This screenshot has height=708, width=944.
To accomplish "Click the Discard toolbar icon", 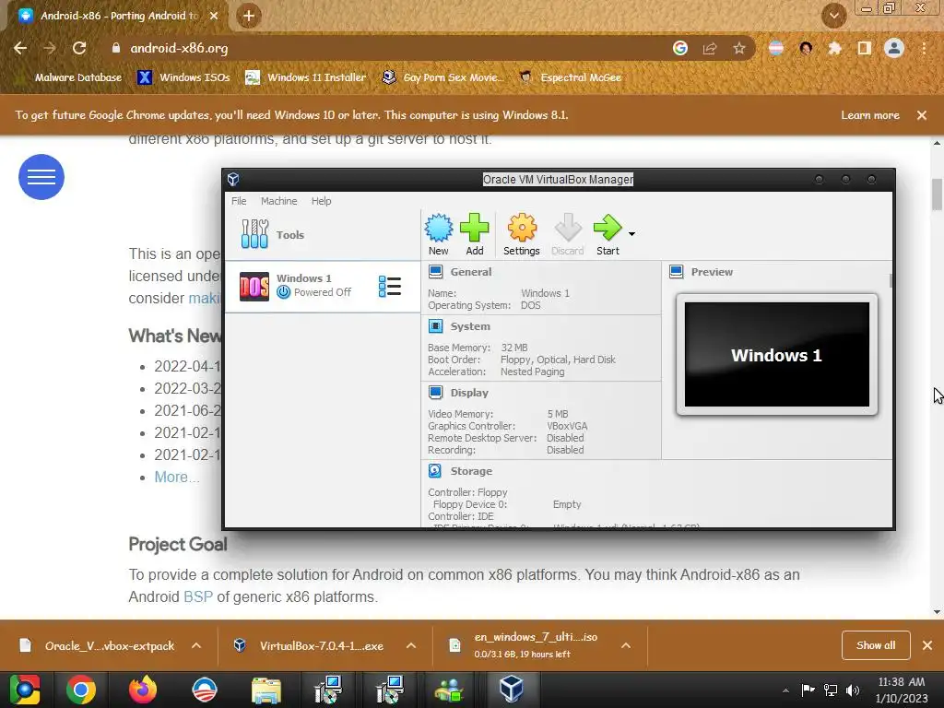I will pos(568,234).
